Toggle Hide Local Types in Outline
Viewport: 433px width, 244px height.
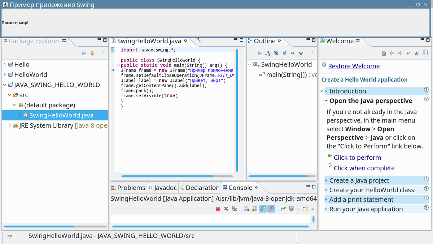301,53
